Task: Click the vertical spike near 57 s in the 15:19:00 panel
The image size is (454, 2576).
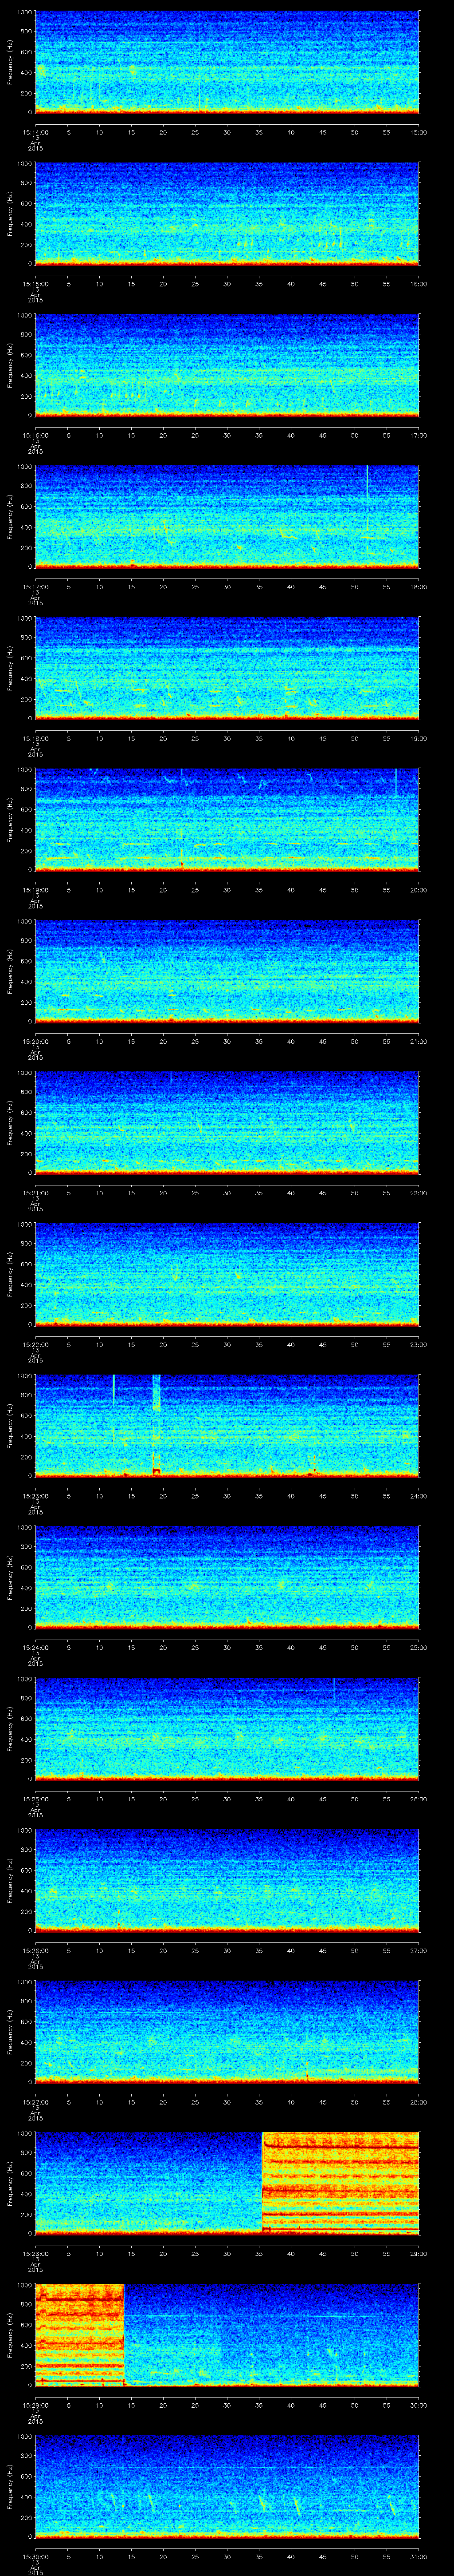Action: coord(396,783)
